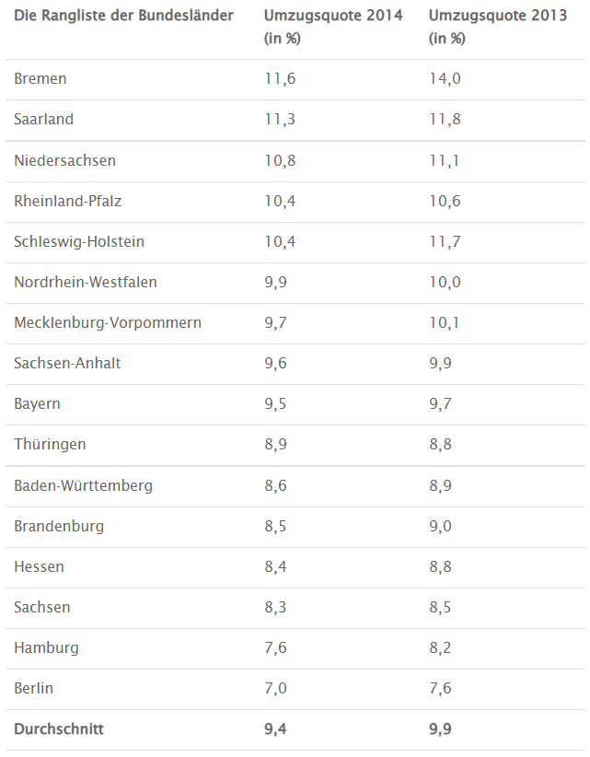Select the Berlin row label
Image resolution: width=590 pixels, height=757 pixels.
pyautogui.click(x=33, y=689)
